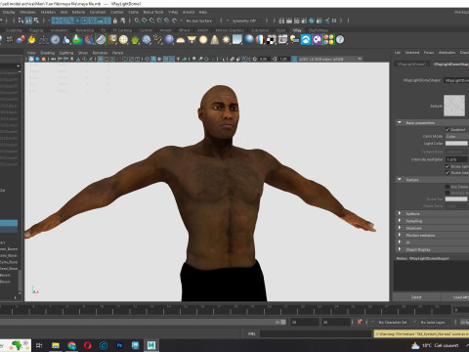Screen dimensions: 469x352
Task: Click the V-Ray frame buffer shelf icon
Action: coord(282,40)
